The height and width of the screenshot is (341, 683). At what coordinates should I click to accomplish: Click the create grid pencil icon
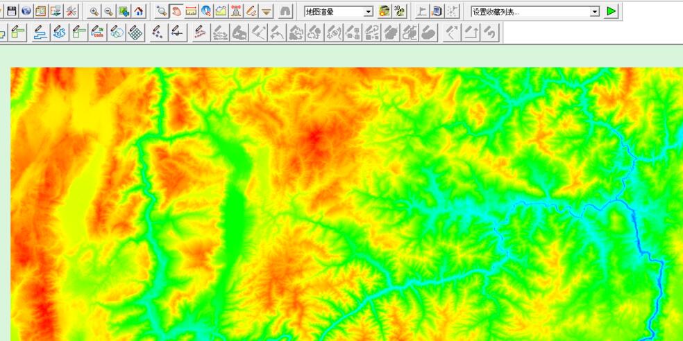[136, 33]
